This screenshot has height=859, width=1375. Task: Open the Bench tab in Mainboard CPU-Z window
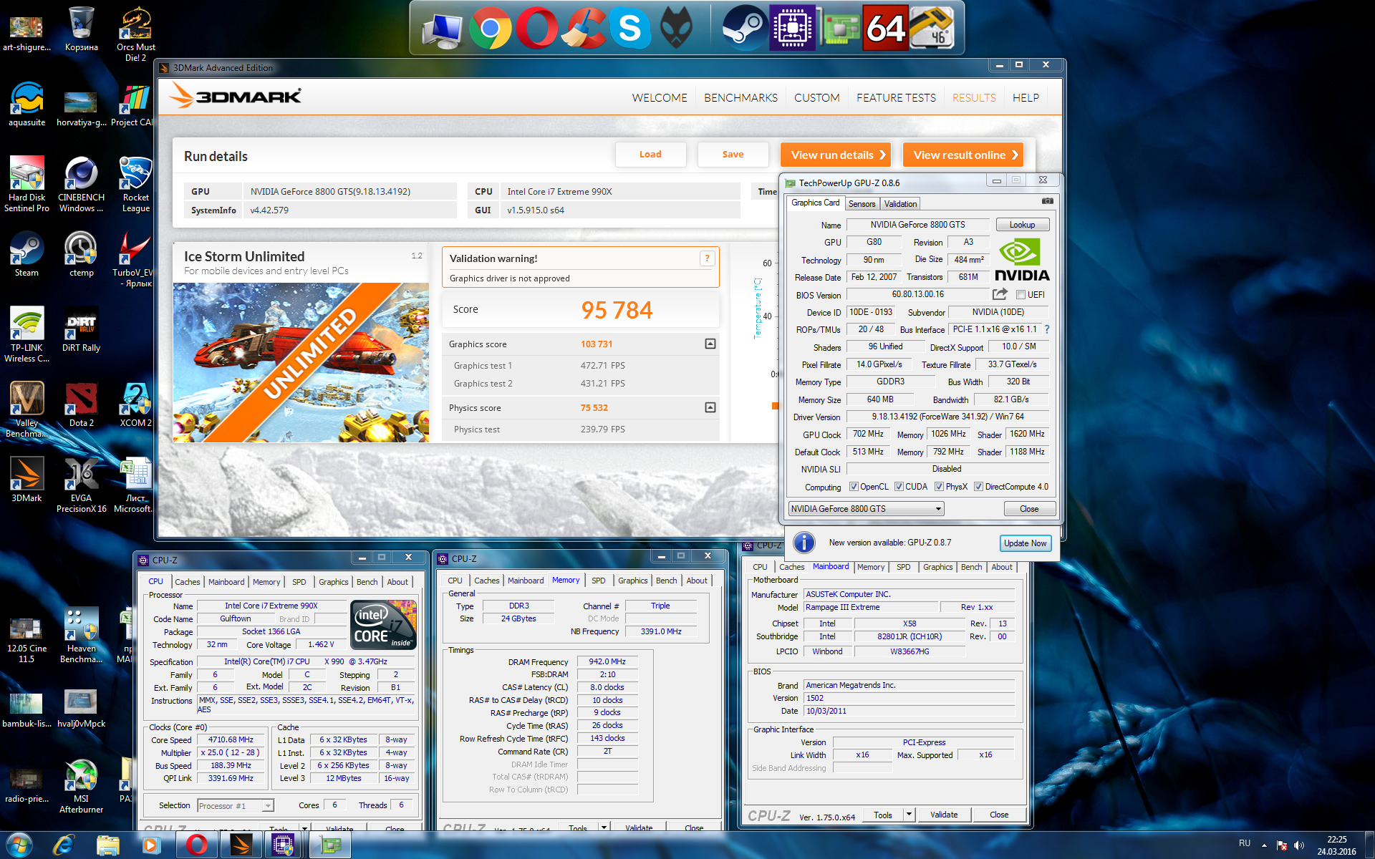971,567
